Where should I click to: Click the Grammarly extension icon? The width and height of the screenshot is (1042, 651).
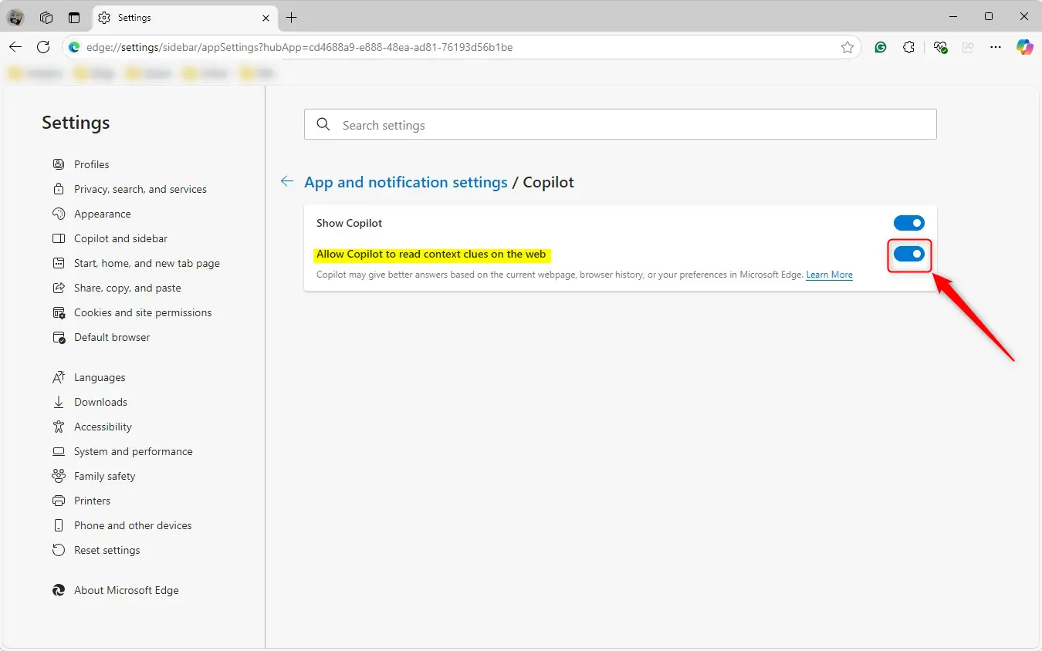pyautogui.click(x=880, y=47)
